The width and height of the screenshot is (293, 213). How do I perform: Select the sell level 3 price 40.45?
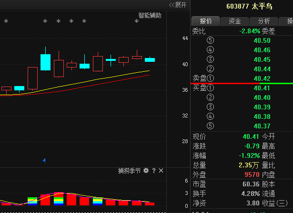pos(262,59)
